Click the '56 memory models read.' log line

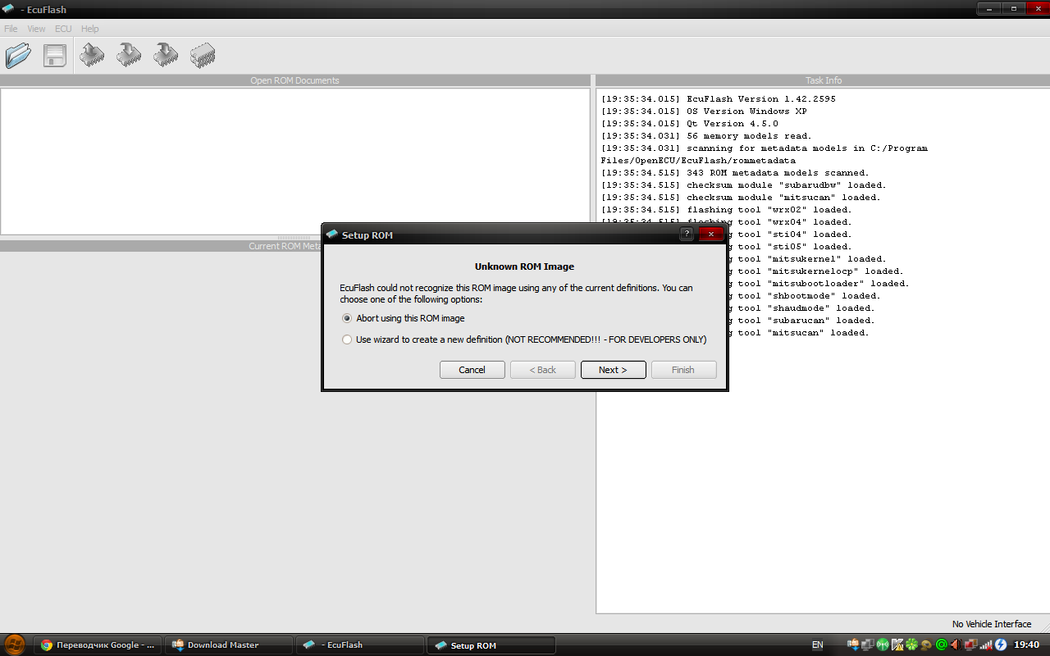pyautogui.click(x=706, y=136)
